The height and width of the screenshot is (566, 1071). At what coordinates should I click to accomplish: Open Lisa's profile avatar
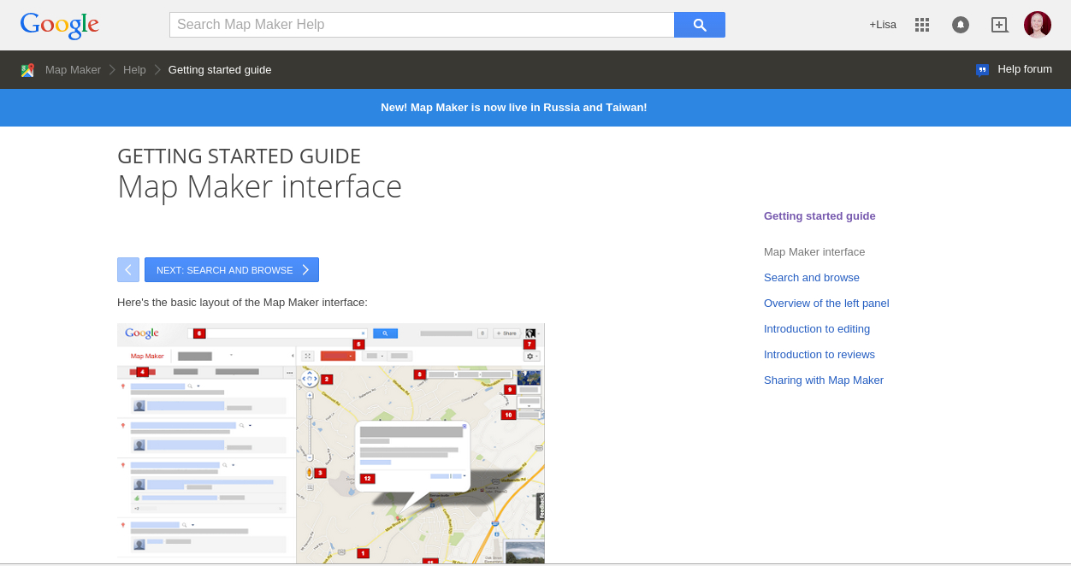pos(1038,25)
